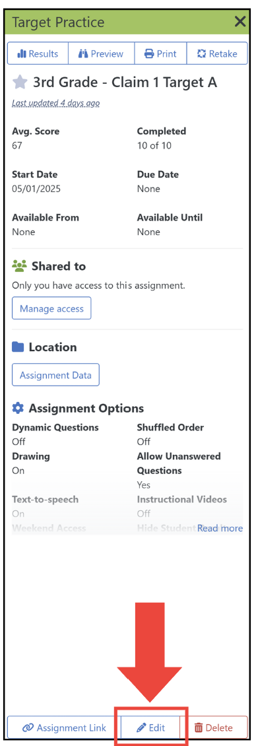Click the Results bar chart icon
Screen dimensions: 256x746
click(22, 53)
